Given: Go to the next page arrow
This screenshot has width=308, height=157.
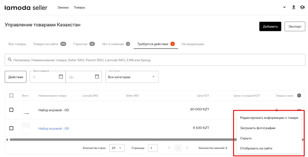Looking at the screenshot, I should click(187, 148).
